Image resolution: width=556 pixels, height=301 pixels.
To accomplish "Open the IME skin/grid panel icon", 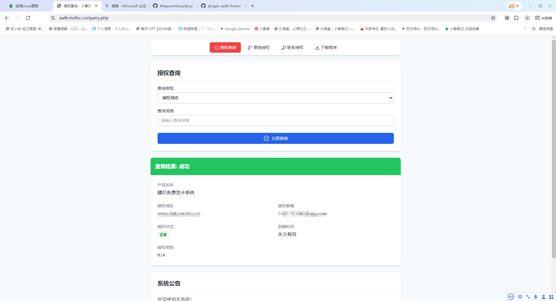I will coord(551,297).
